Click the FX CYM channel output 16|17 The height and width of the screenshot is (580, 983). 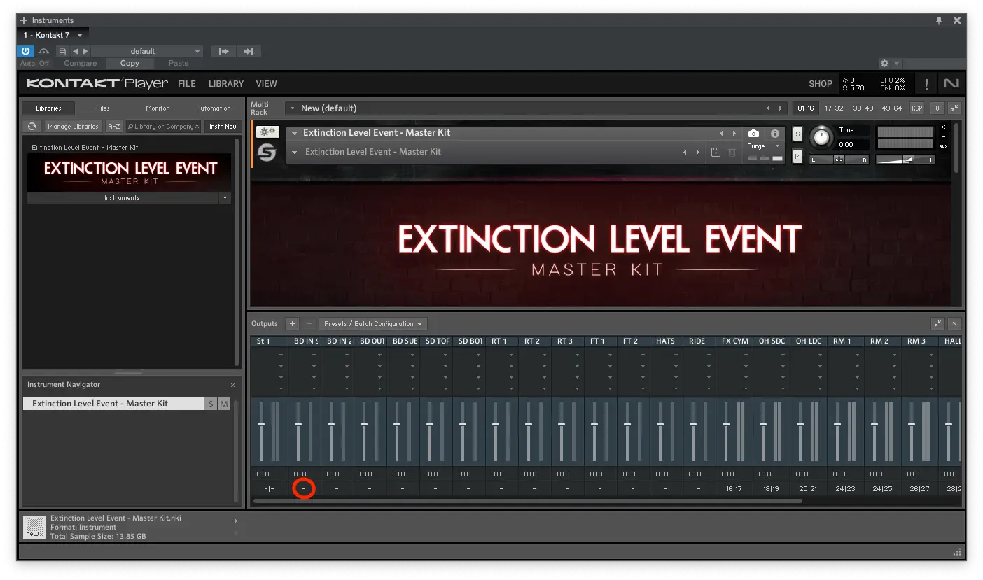(x=734, y=489)
